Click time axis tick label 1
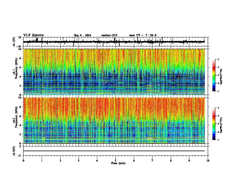This screenshot has width=234, height=180. click(42, 161)
